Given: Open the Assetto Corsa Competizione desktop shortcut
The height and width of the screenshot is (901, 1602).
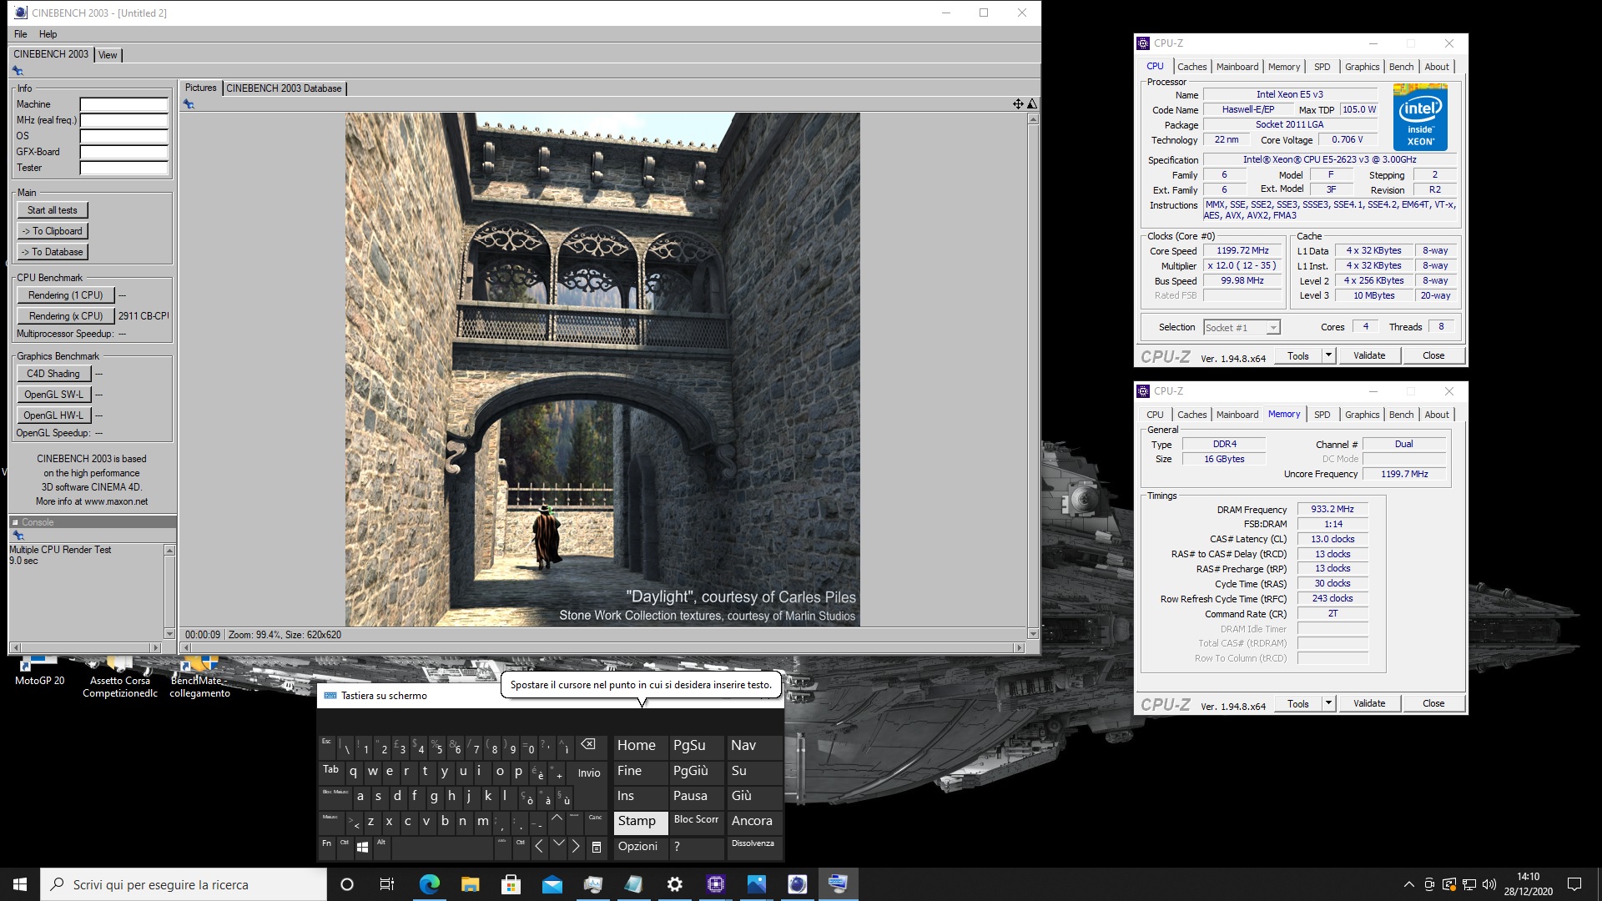Looking at the screenshot, I should coord(119,677).
